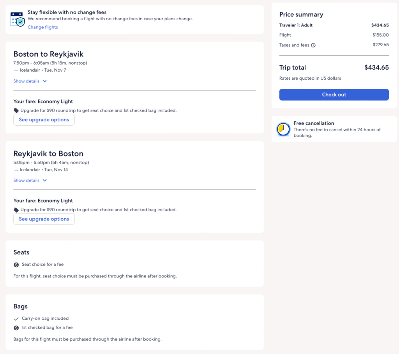Click the dollar icon beside Seat choice for a fee
This screenshot has height=354, width=399.
click(16, 265)
